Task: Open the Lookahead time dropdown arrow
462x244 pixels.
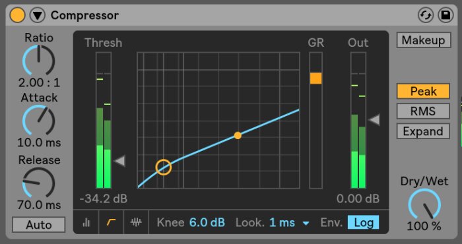Action: [306, 224]
